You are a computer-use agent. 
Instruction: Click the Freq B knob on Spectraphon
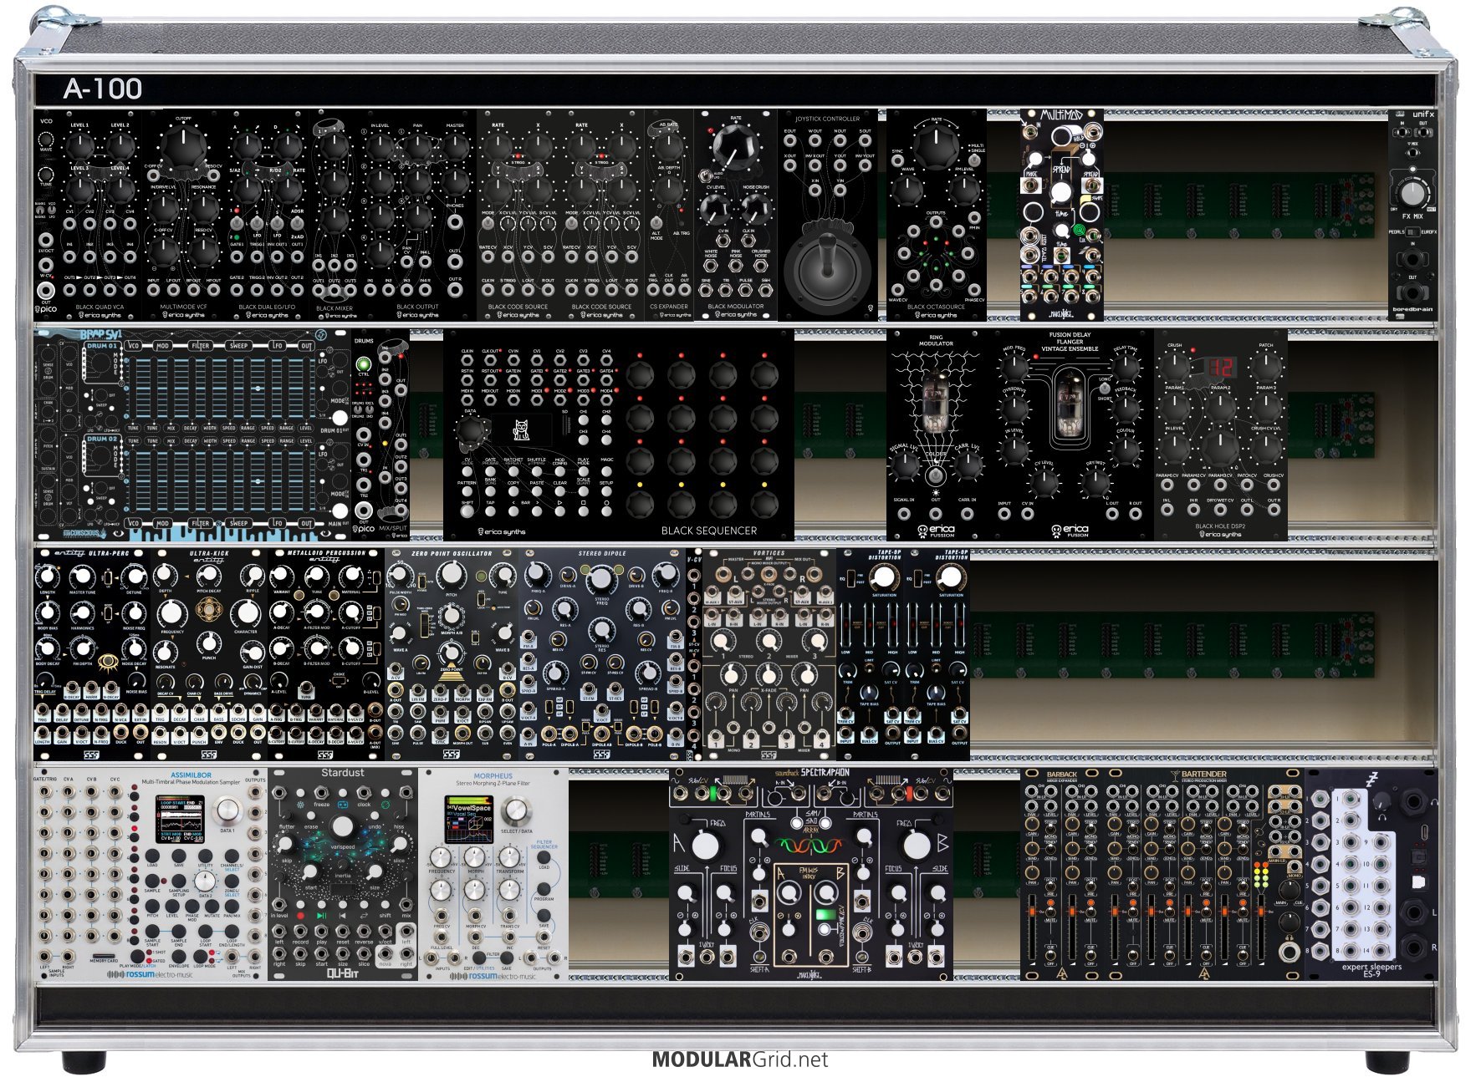coord(917,845)
